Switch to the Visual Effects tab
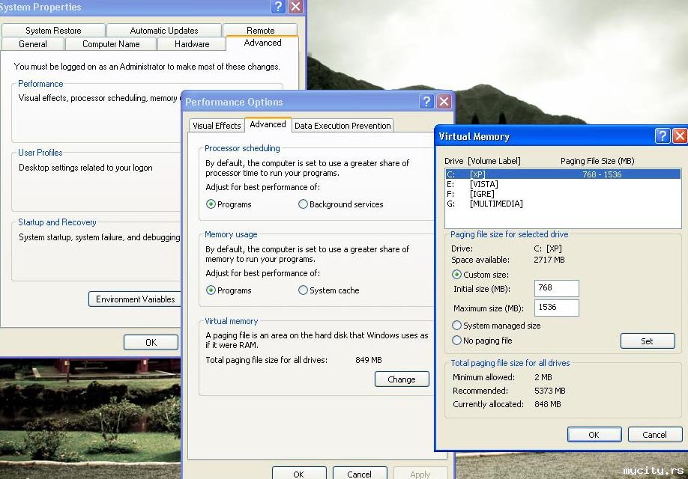This screenshot has width=688, height=479. coord(217,126)
